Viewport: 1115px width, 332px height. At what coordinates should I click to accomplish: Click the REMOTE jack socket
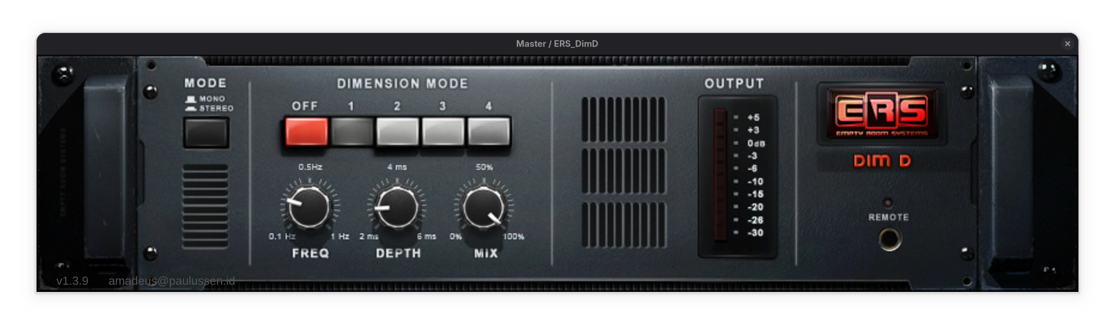click(890, 239)
